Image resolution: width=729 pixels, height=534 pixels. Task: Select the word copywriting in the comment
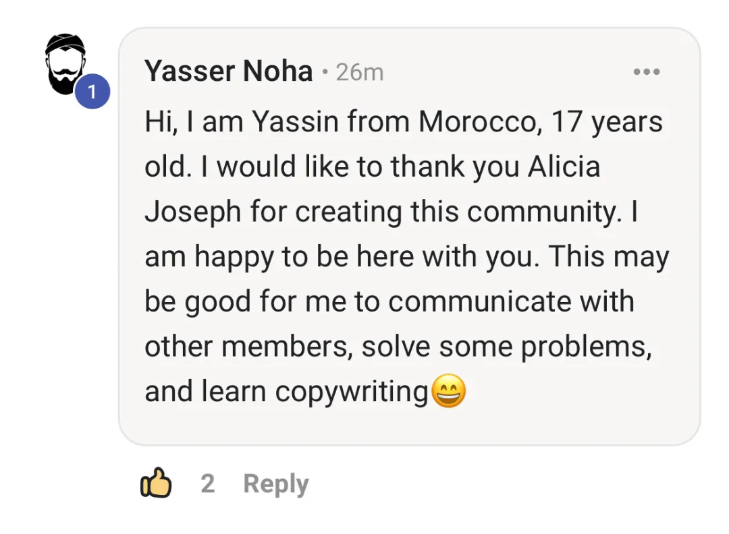click(352, 392)
